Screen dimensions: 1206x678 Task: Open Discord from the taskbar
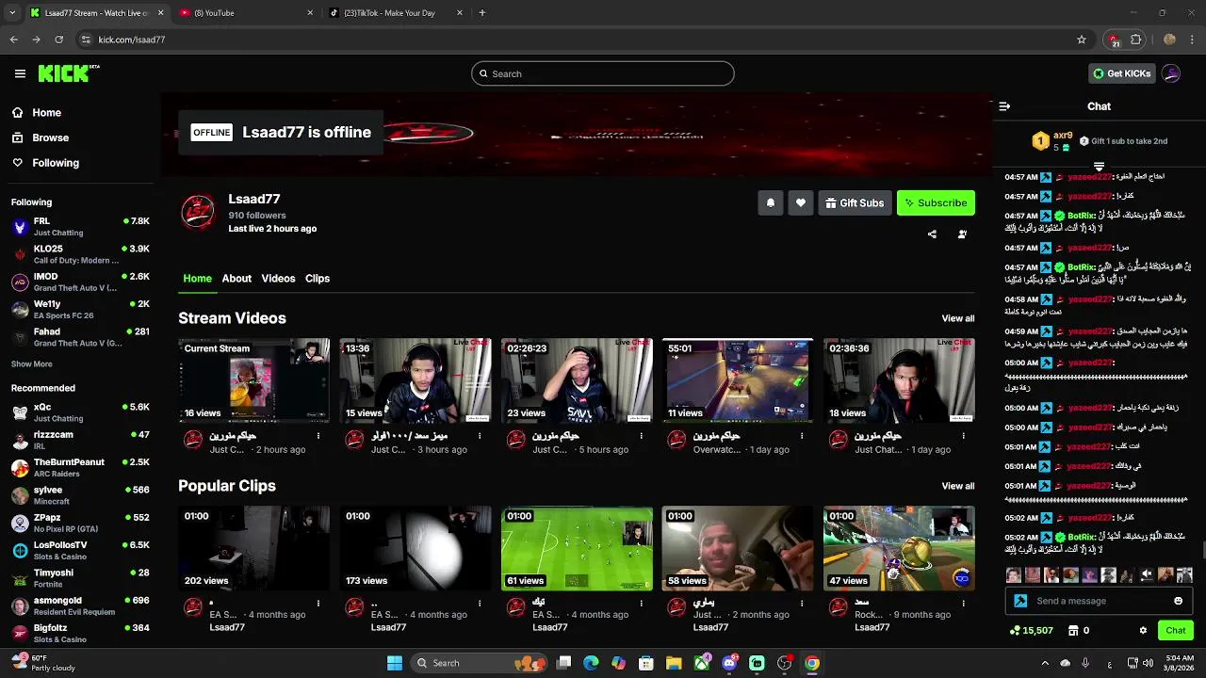coord(729,663)
